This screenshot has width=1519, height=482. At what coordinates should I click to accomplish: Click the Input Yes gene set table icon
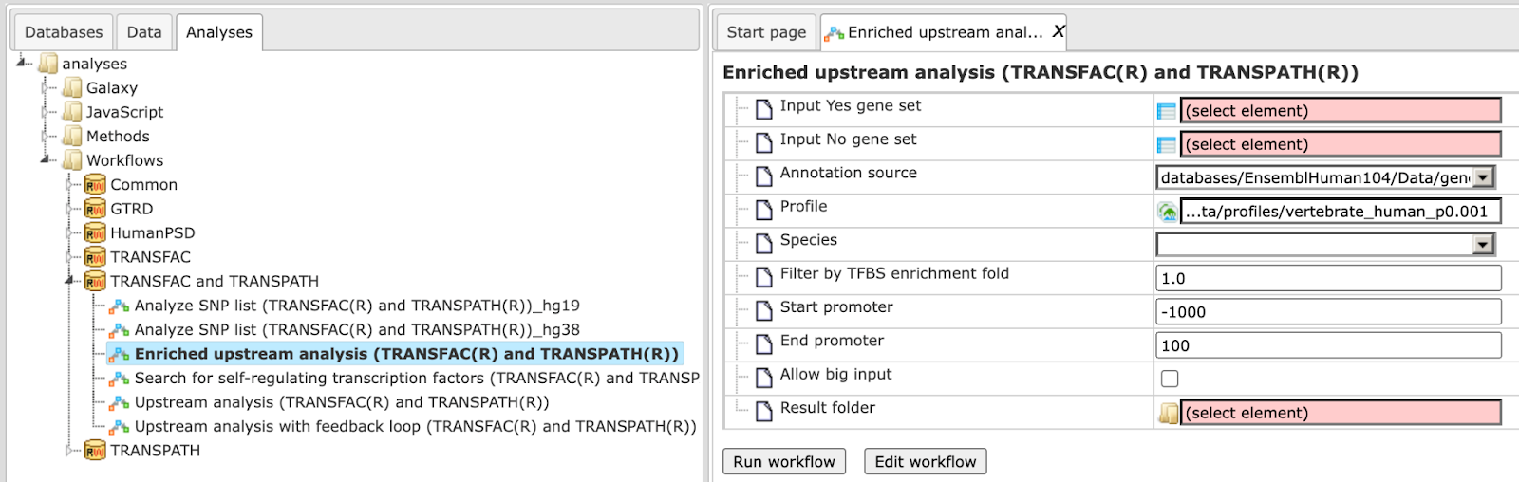1167,111
